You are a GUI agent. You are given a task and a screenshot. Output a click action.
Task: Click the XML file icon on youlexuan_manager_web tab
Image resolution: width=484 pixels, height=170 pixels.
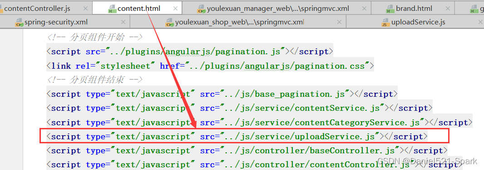point(201,9)
